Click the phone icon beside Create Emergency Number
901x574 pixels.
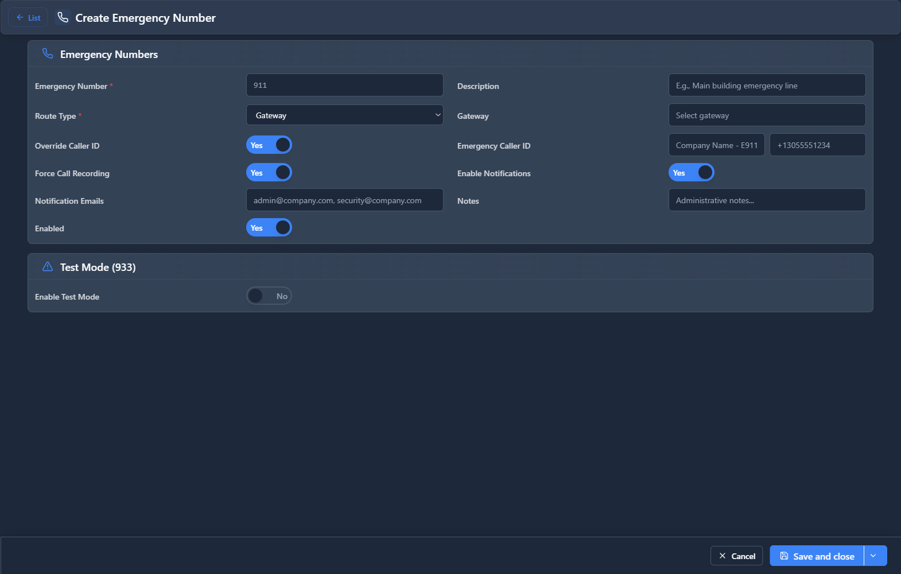tap(63, 18)
